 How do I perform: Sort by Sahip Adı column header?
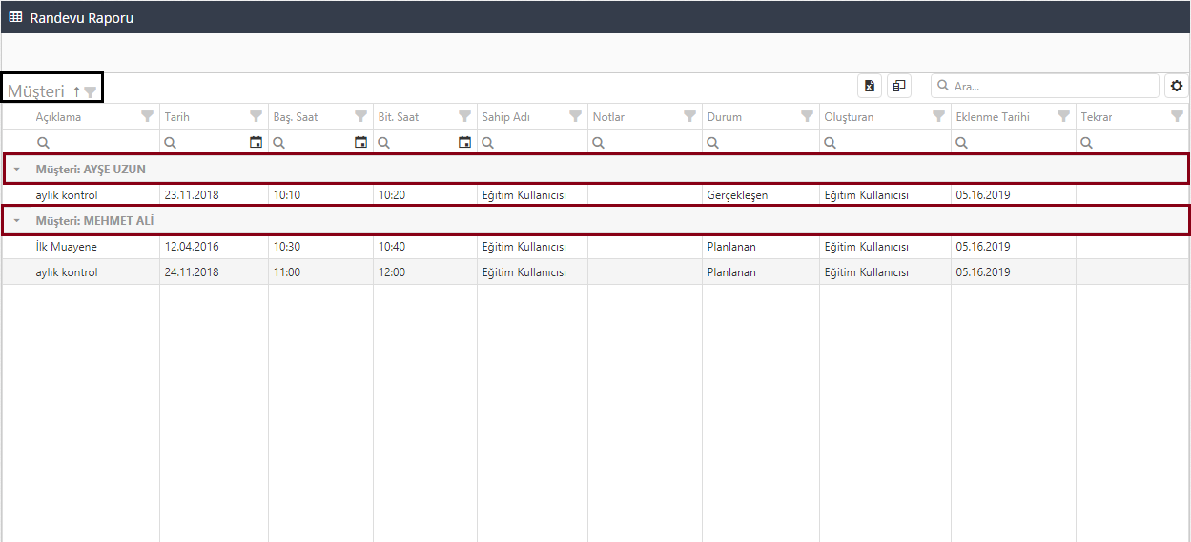point(506,117)
